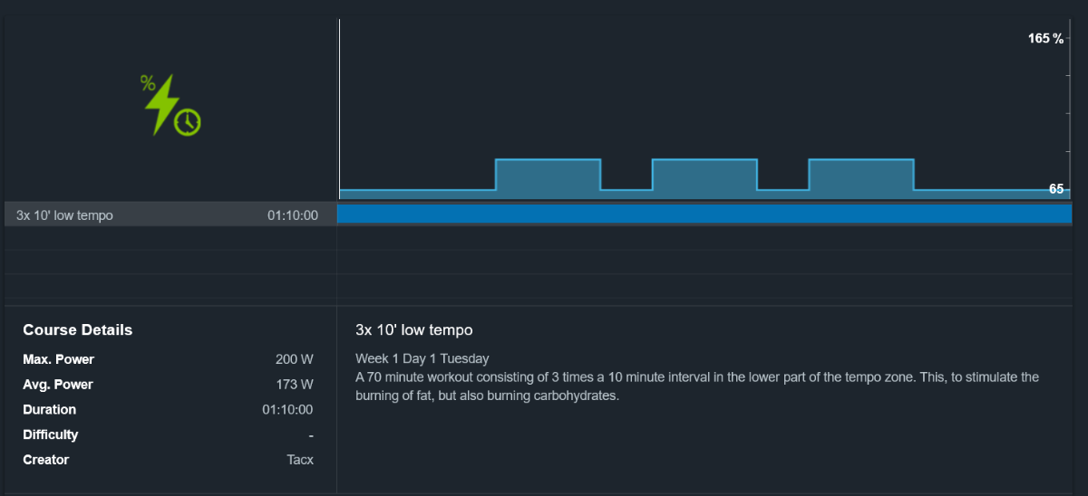Click the 01:10:00 duration in the workout row
The height and width of the screenshot is (496, 1088).
292,215
